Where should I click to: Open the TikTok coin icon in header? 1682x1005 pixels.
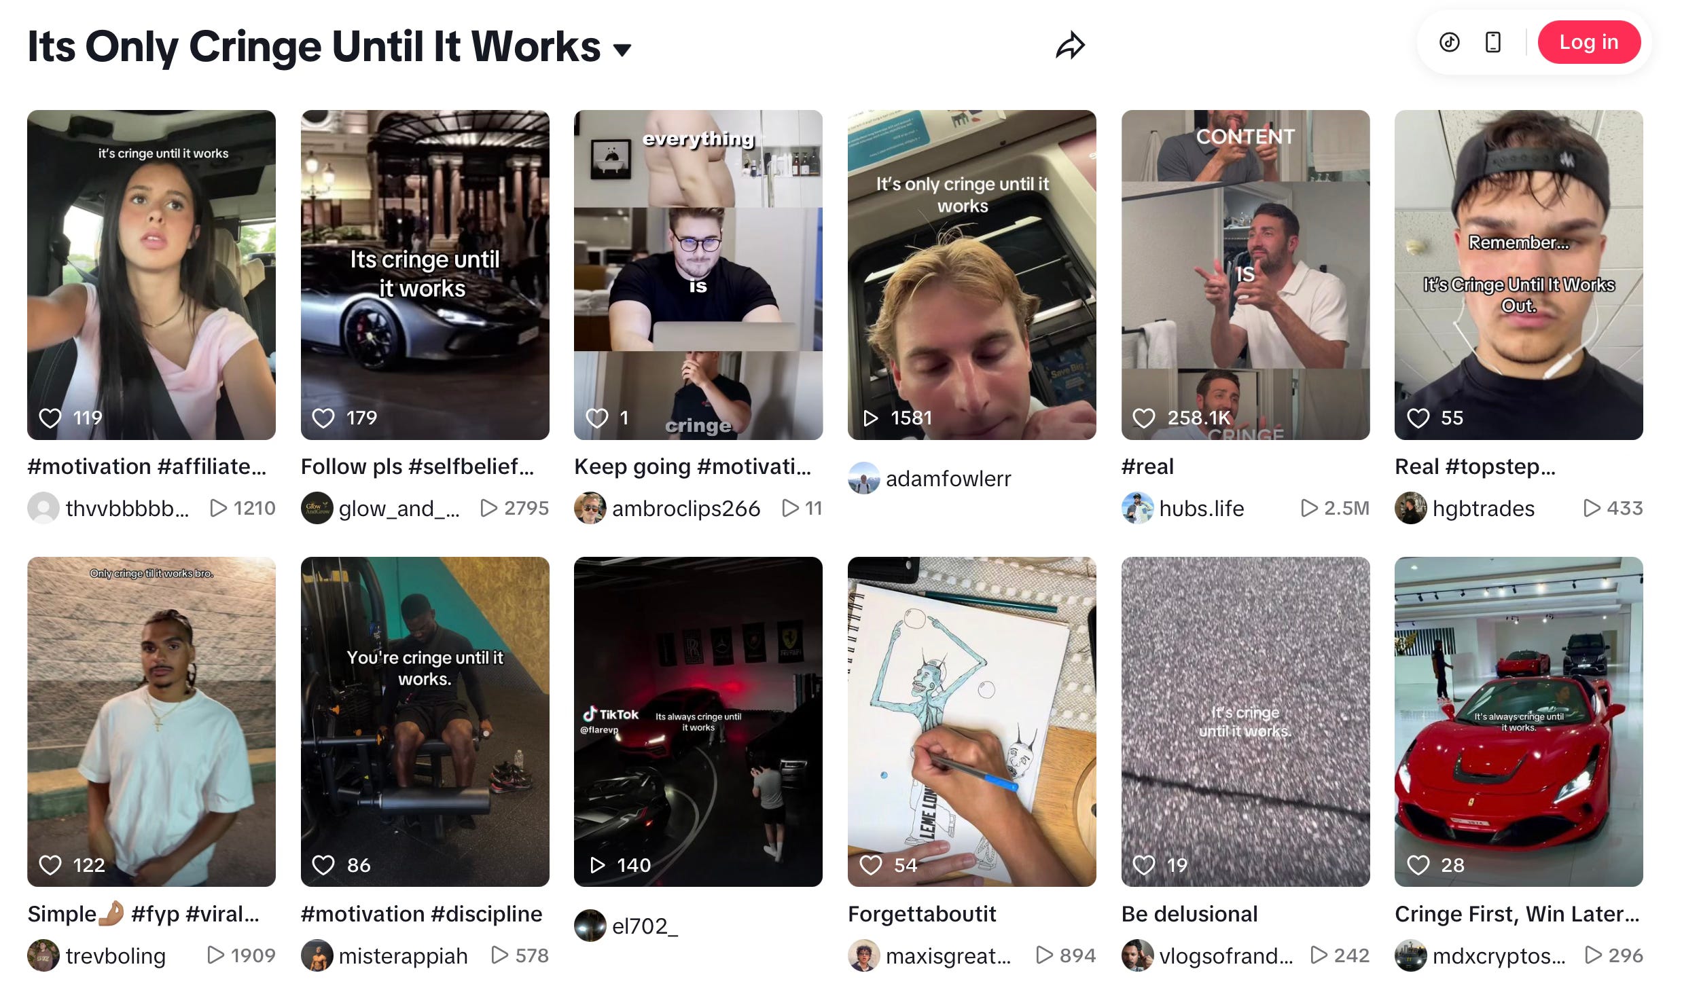[1449, 42]
